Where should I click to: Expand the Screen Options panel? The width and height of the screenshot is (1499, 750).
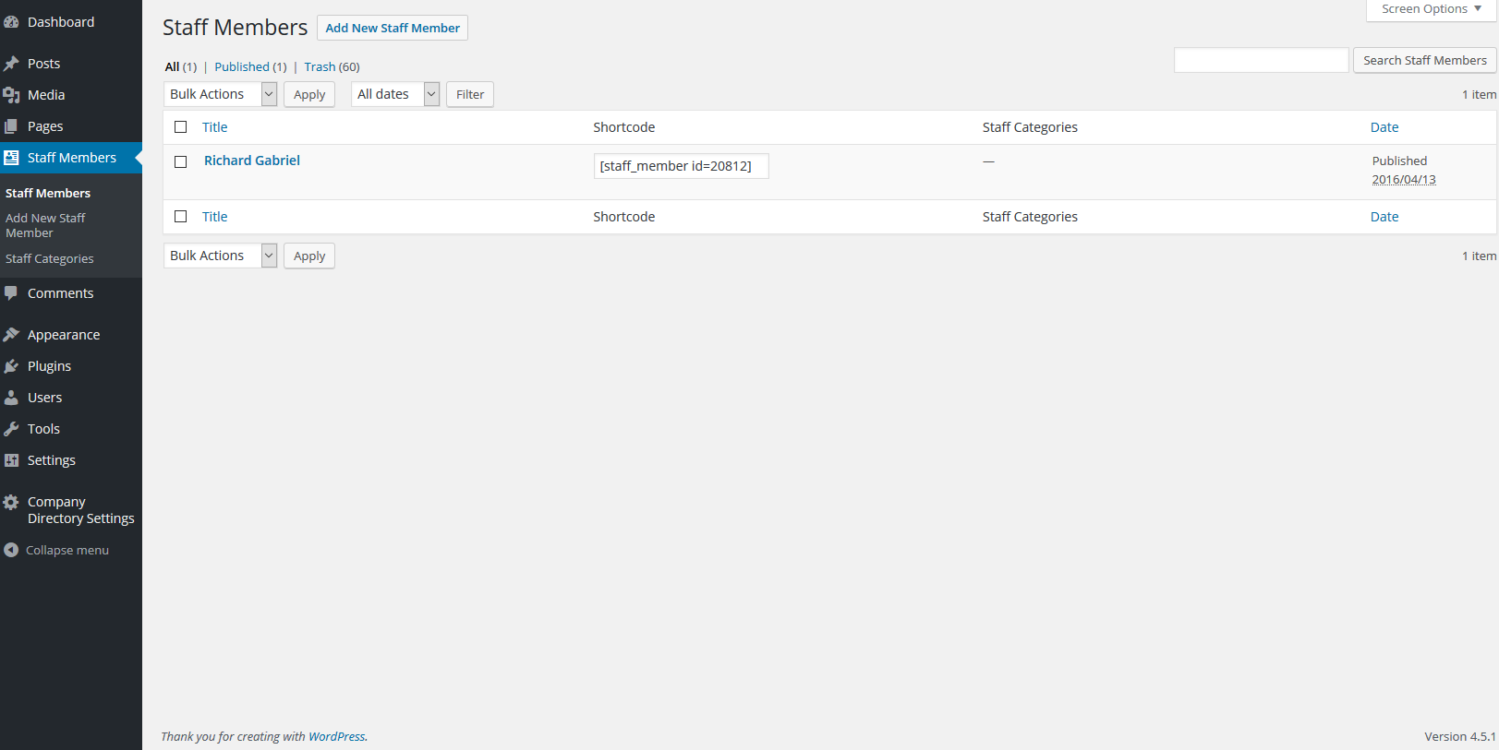coord(1432,9)
